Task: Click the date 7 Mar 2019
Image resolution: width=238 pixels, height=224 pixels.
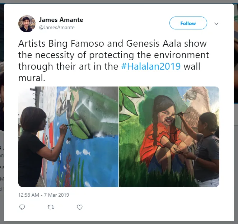Action: click(x=56, y=195)
